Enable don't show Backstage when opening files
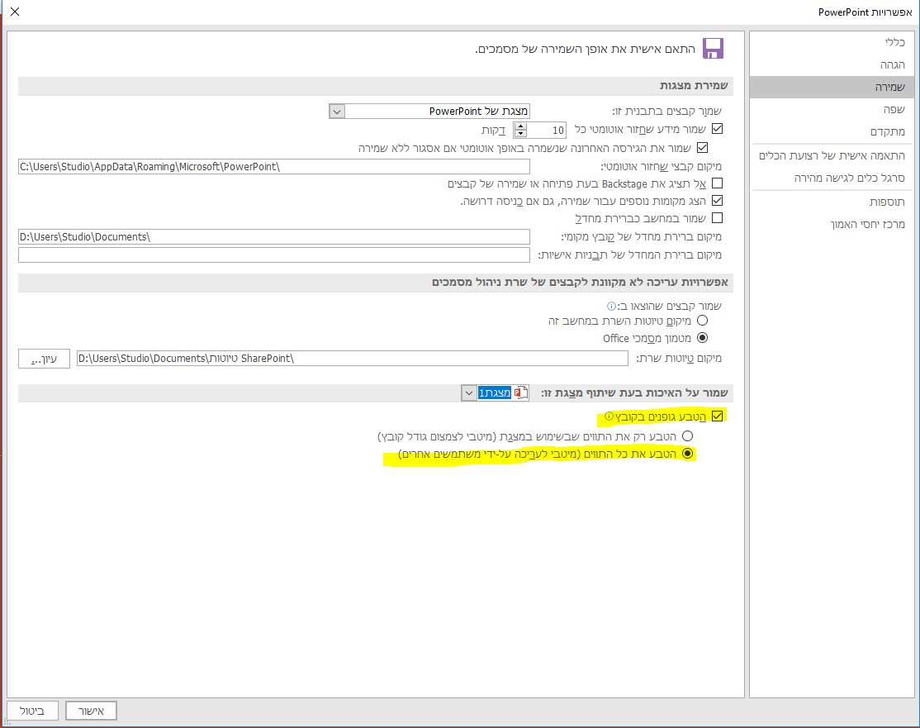 [717, 183]
